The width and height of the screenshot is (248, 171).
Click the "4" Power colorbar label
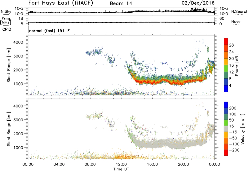pos(230,85)
